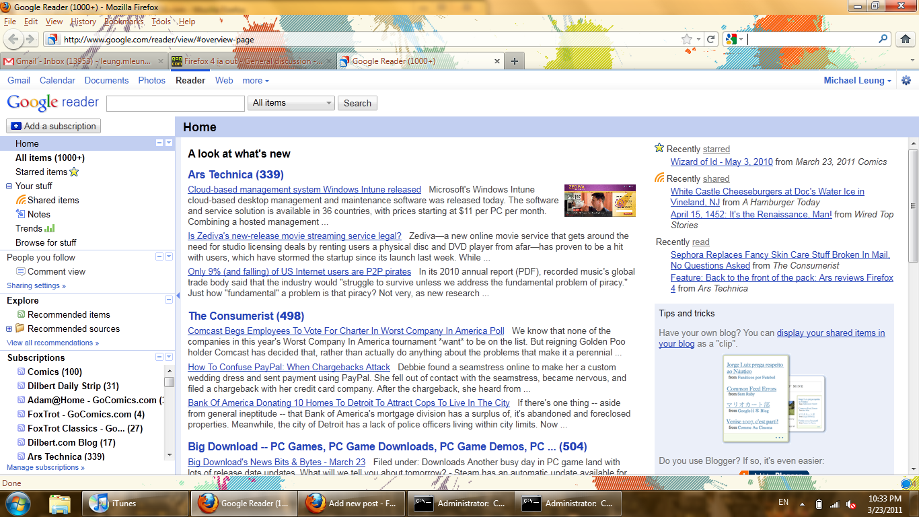
Task: Open the settings gear next to Michael Leung
Action: pyautogui.click(x=906, y=81)
